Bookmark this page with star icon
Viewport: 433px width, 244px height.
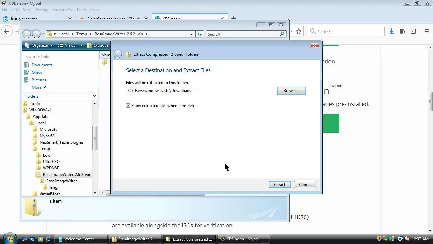(x=299, y=32)
